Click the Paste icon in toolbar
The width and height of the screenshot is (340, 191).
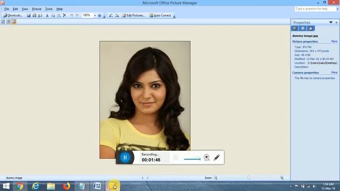(x=59, y=15)
